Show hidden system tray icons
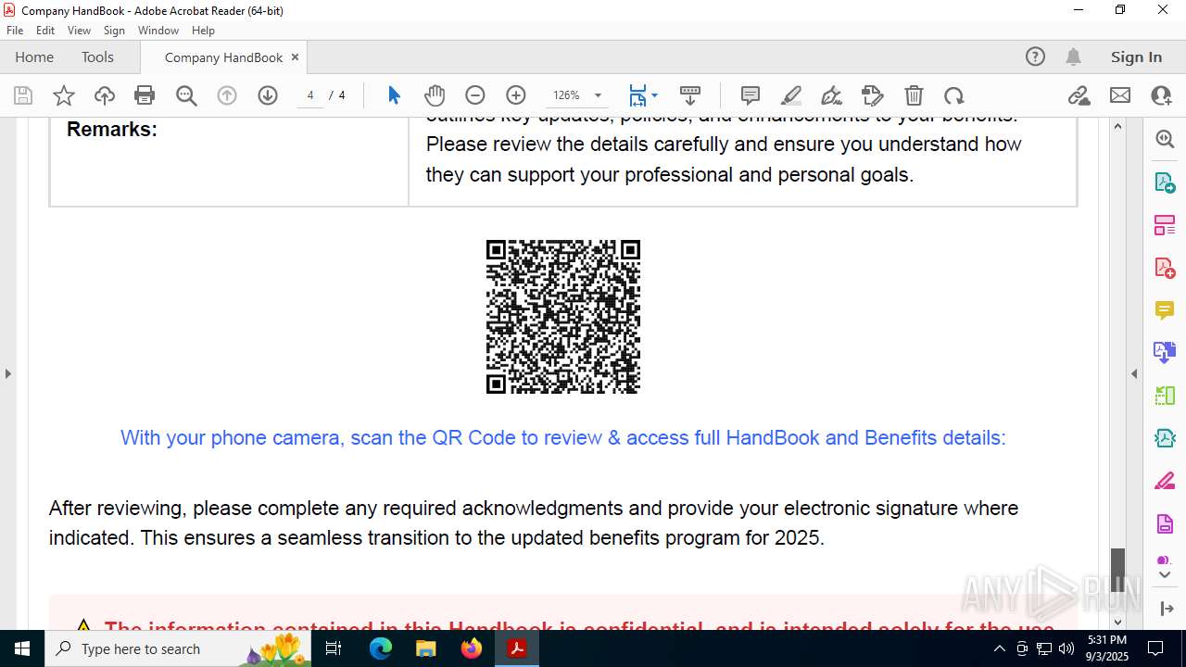This screenshot has height=667, width=1186. coord(999,648)
